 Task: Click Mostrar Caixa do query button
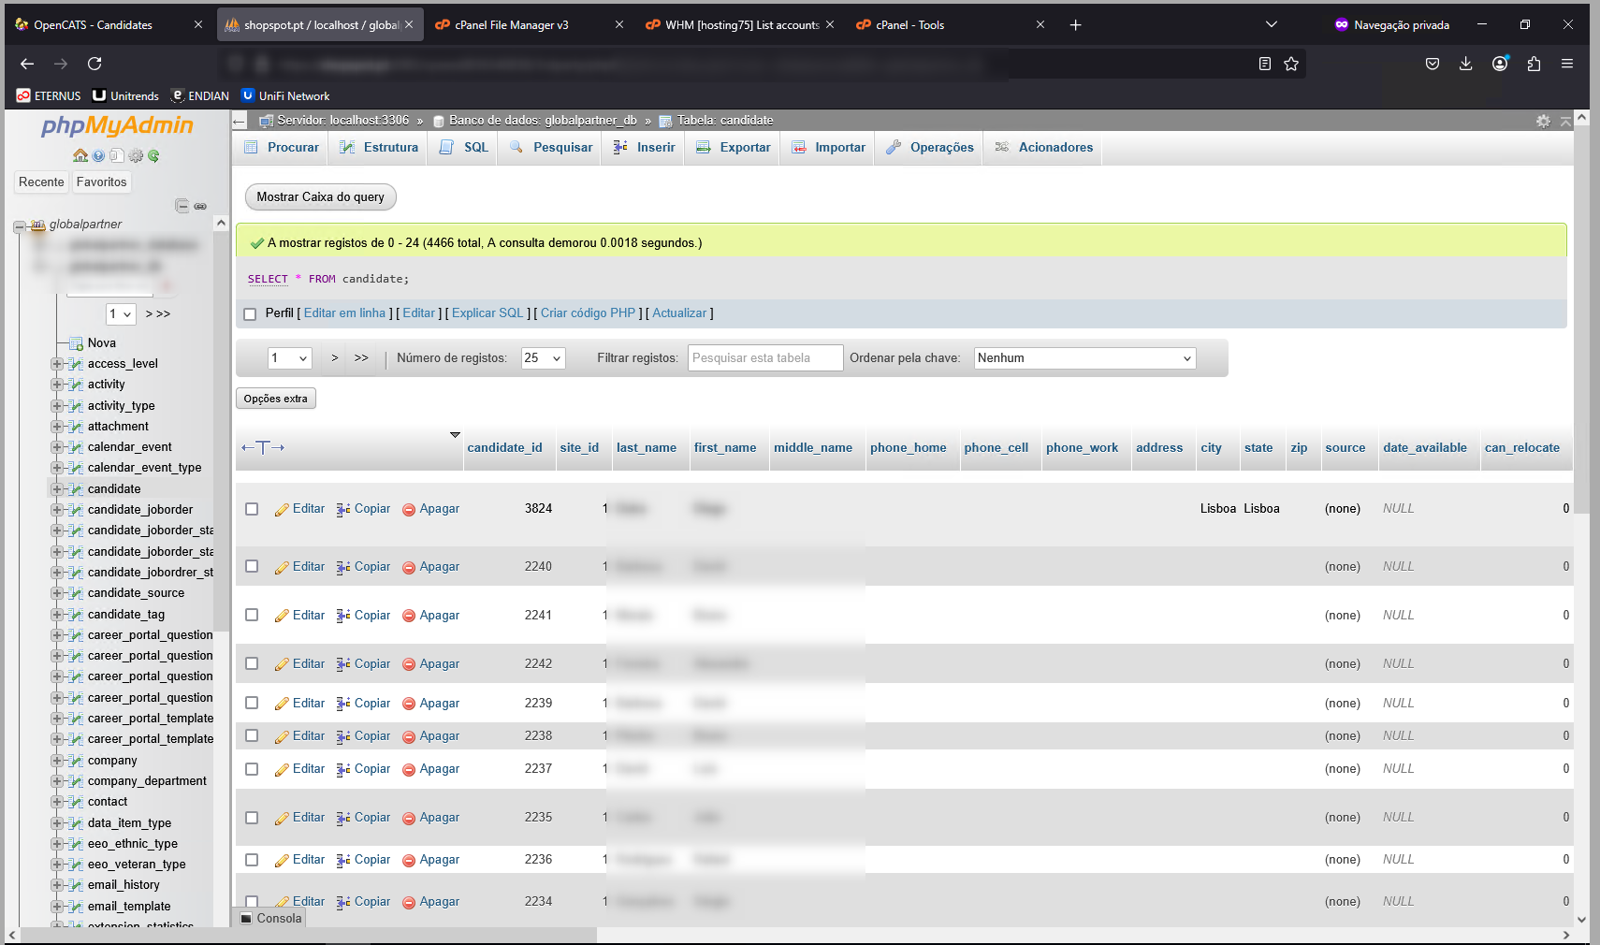[x=321, y=197]
